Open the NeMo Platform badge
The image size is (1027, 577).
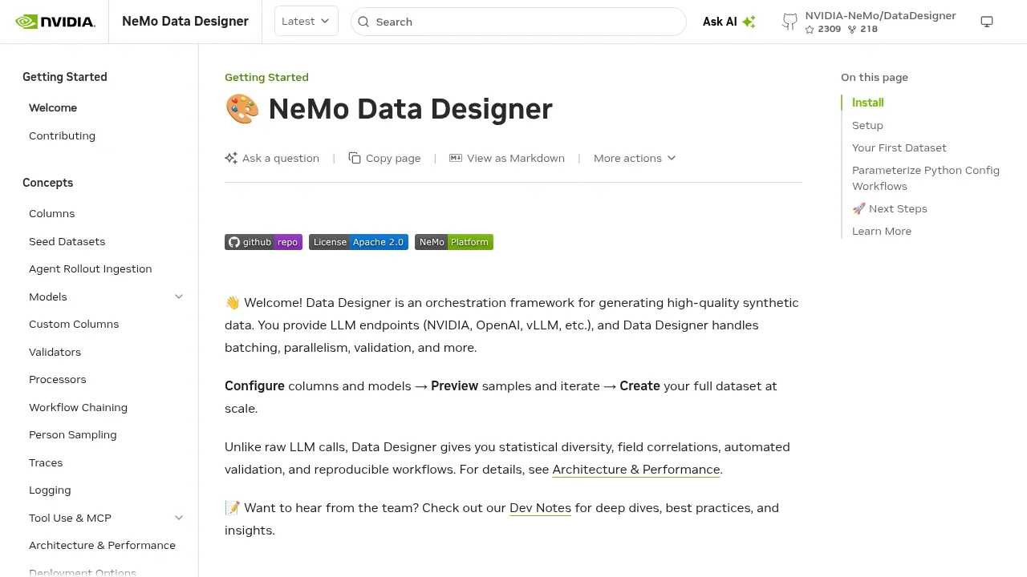pyautogui.click(x=454, y=242)
